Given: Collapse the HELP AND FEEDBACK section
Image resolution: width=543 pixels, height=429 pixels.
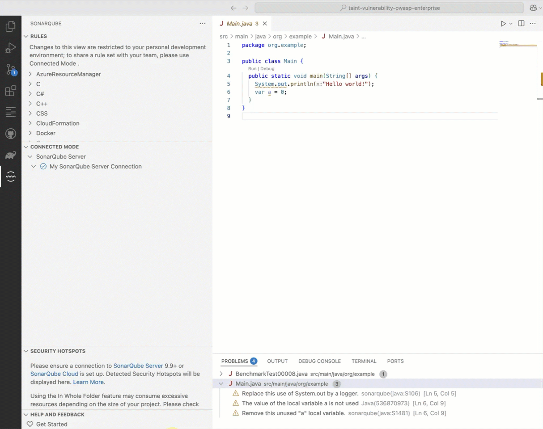Looking at the screenshot, I should tap(26, 414).
